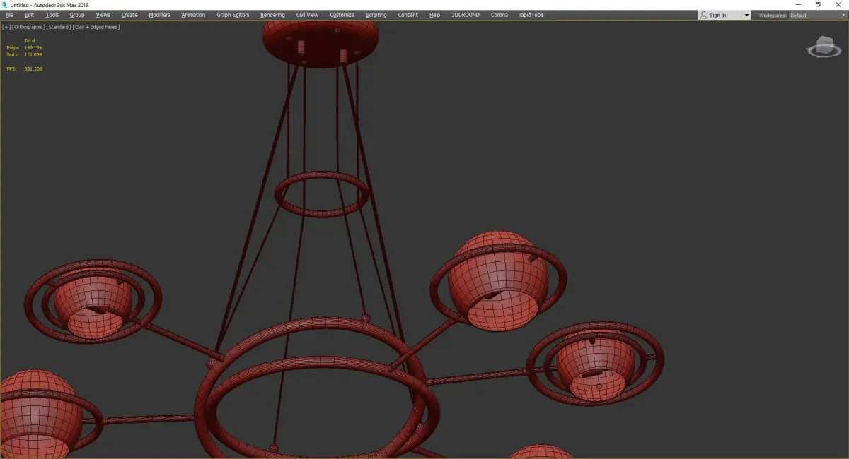Open the File menu

[9, 15]
